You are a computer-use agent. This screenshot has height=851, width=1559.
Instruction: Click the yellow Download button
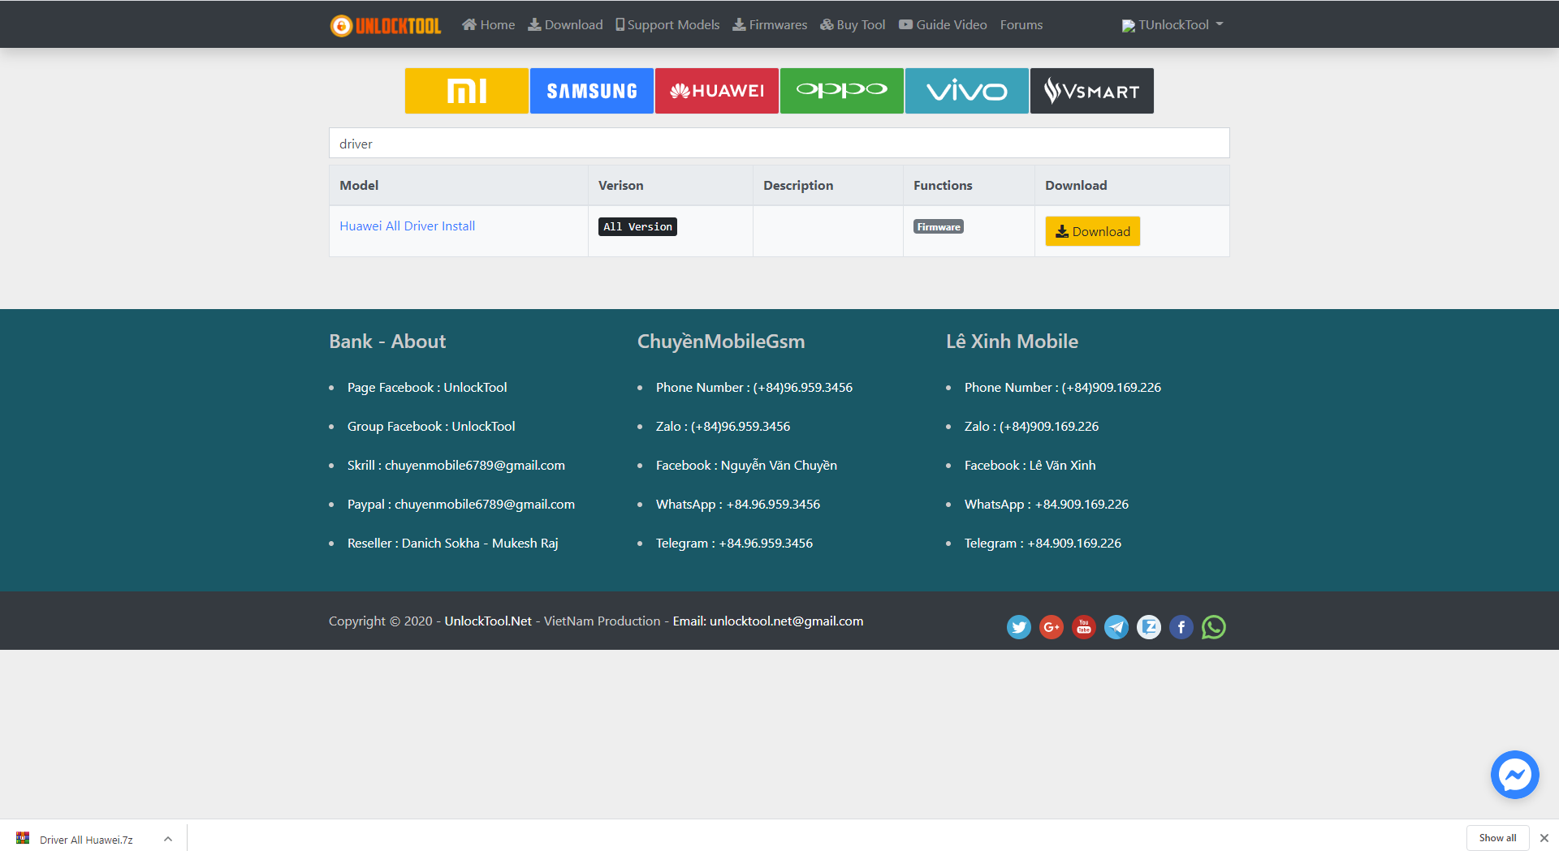point(1093,231)
